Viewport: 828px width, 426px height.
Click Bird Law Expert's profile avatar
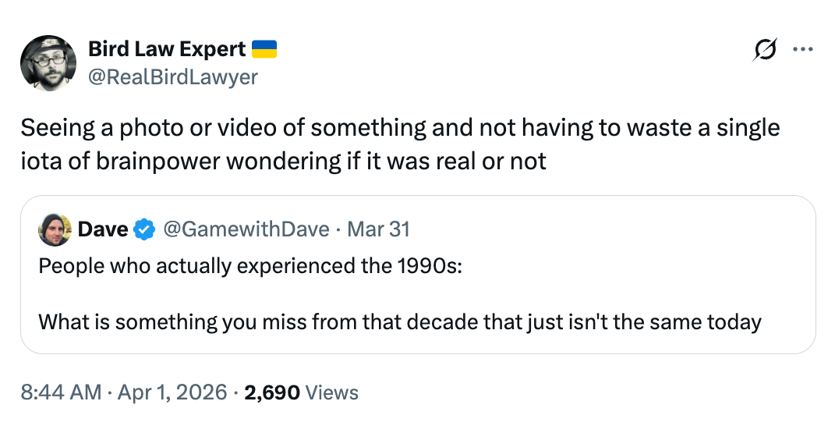click(x=48, y=63)
